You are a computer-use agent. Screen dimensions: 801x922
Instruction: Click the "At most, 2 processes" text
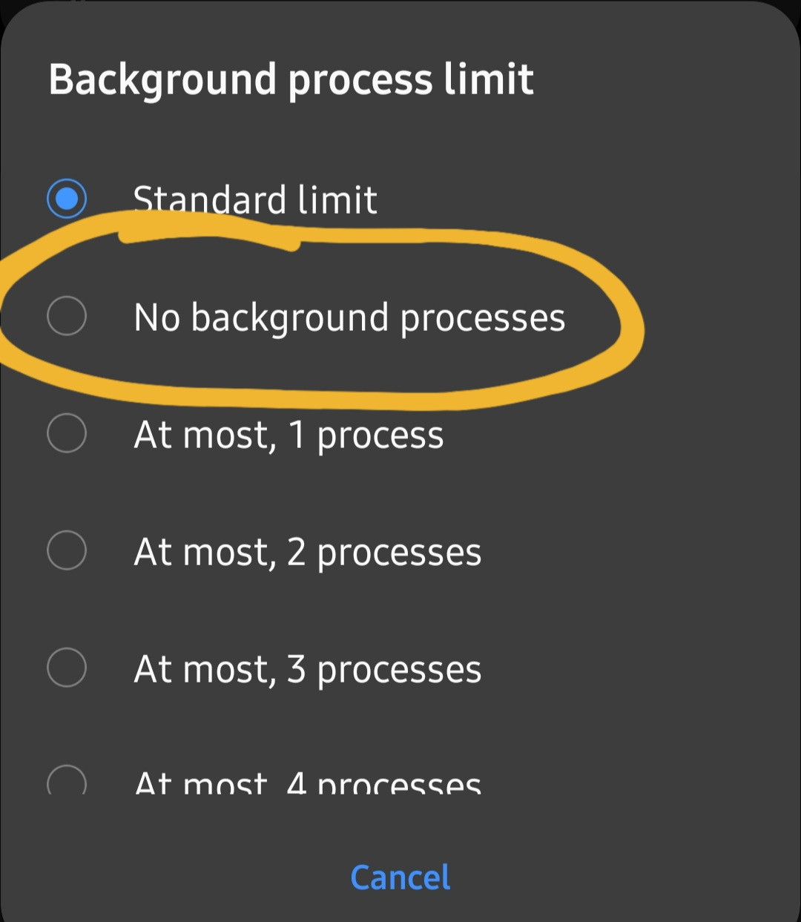[x=308, y=553]
